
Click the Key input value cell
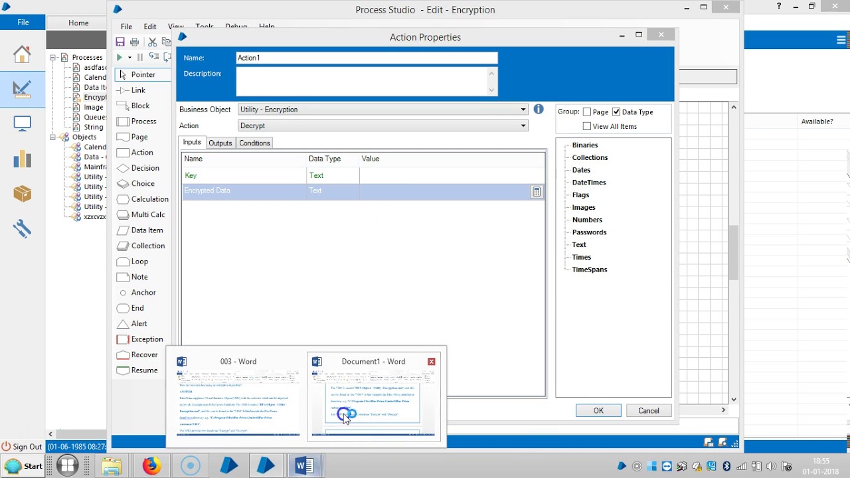[x=452, y=175]
